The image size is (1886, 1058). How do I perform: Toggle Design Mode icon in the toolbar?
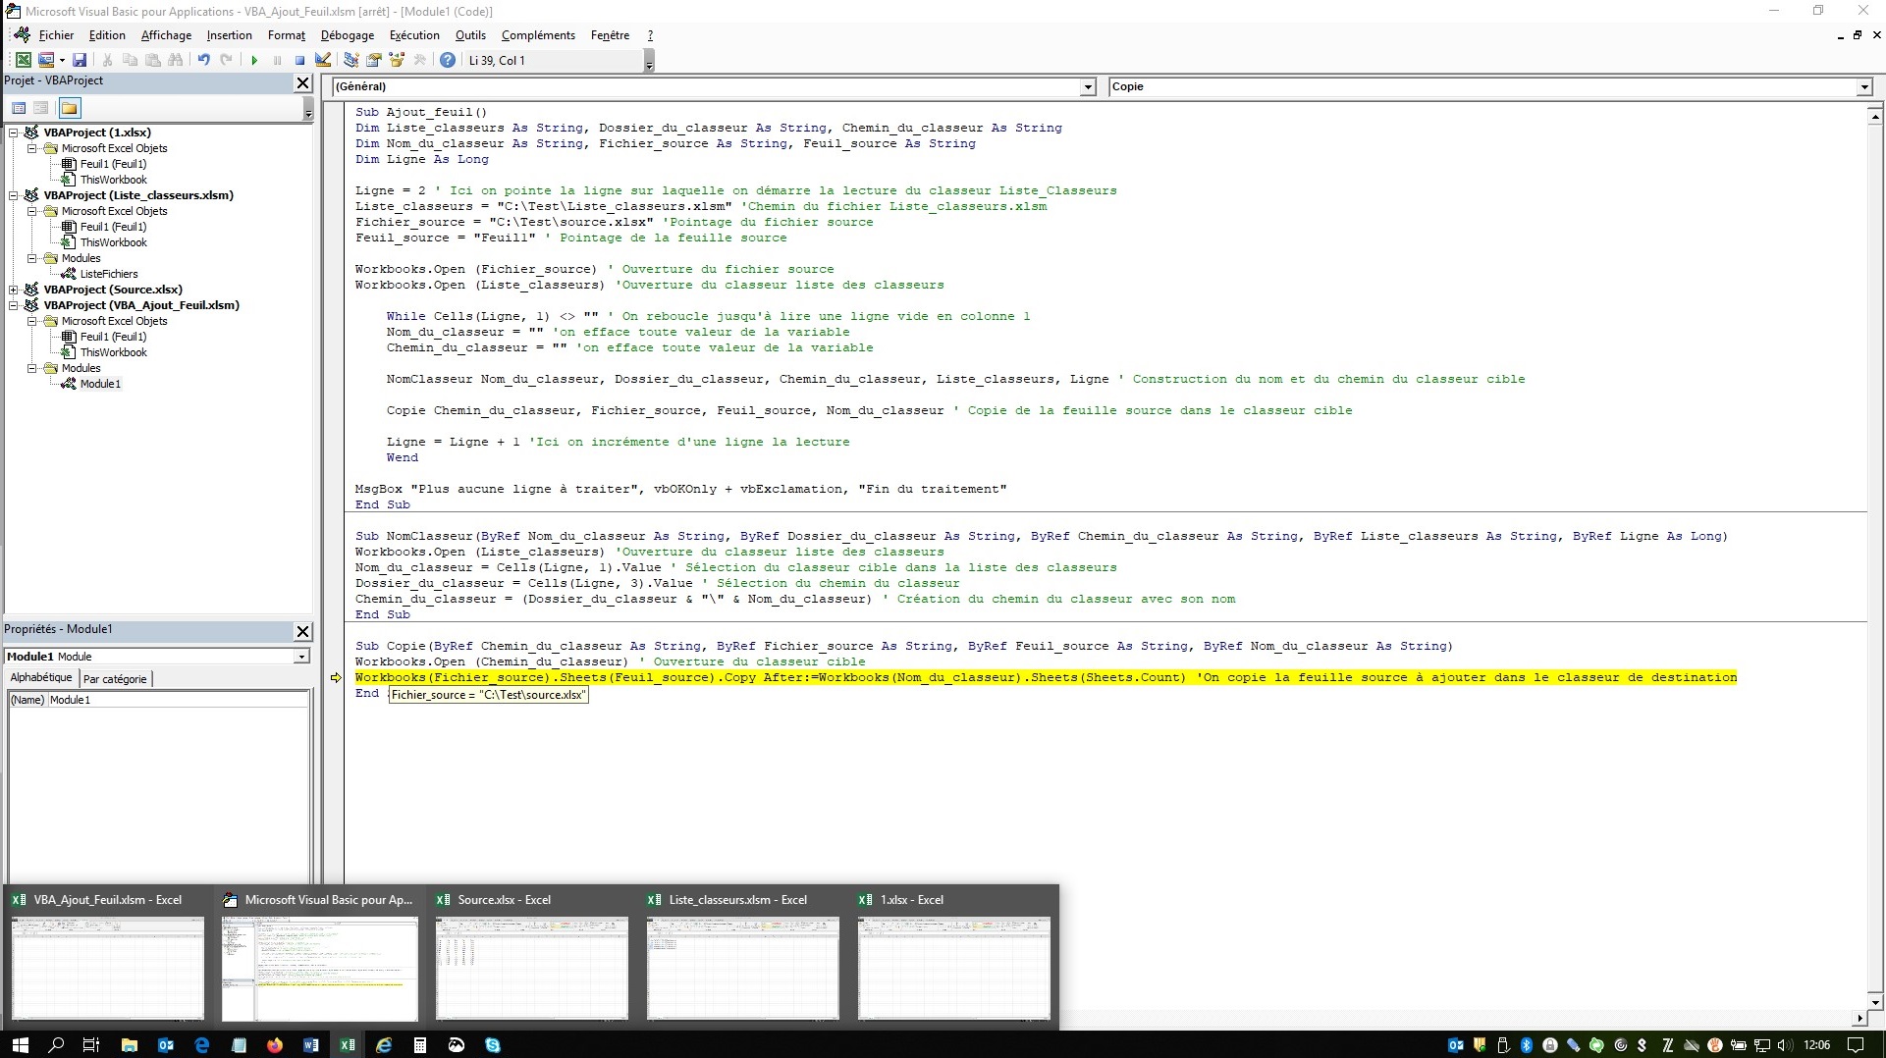click(322, 60)
